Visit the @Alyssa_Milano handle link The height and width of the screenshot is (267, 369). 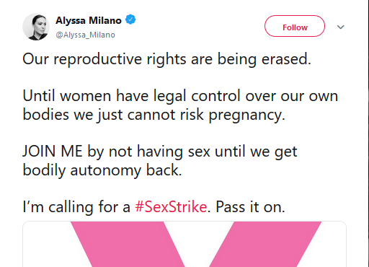85,35
